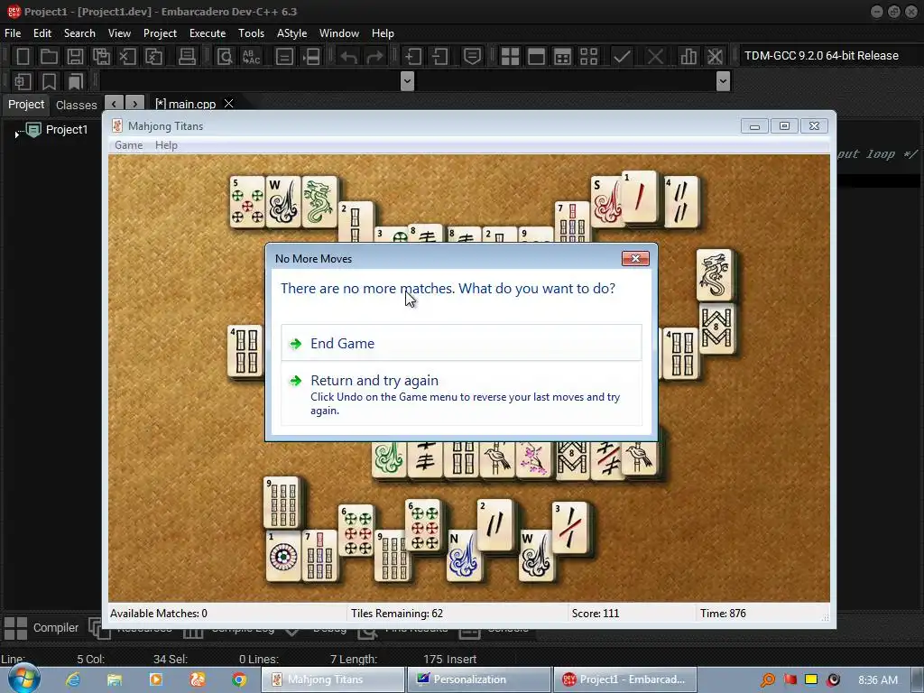Launch Internet Explorer from the taskbar
Image resolution: width=924 pixels, height=693 pixels.
pyautogui.click(x=73, y=679)
